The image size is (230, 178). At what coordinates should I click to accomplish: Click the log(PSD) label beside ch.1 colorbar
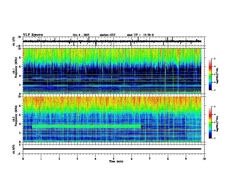tap(217, 76)
